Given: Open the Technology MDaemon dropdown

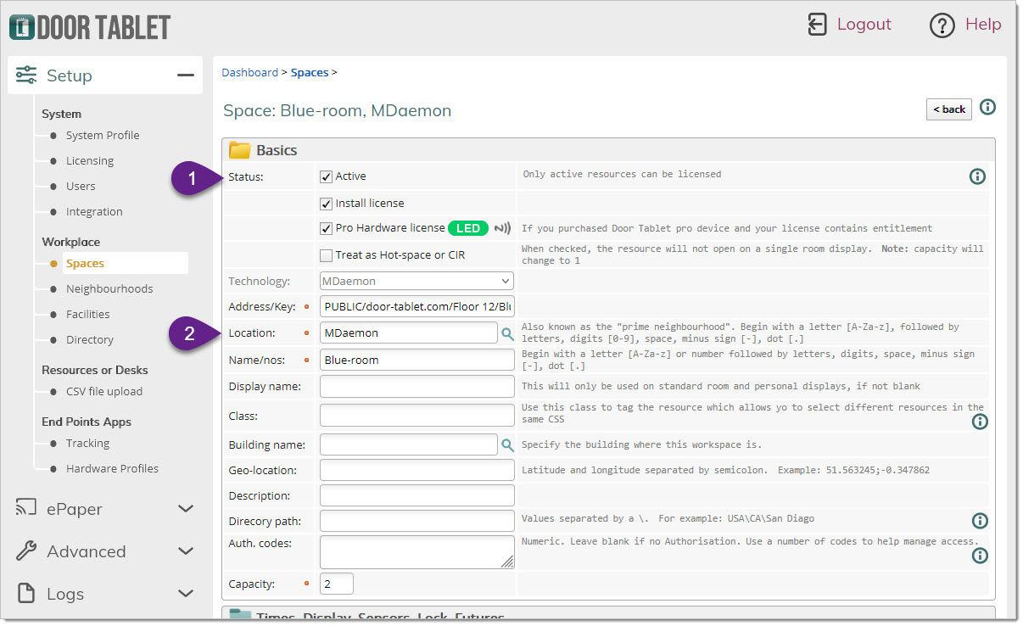Looking at the screenshot, I should (x=416, y=281).
